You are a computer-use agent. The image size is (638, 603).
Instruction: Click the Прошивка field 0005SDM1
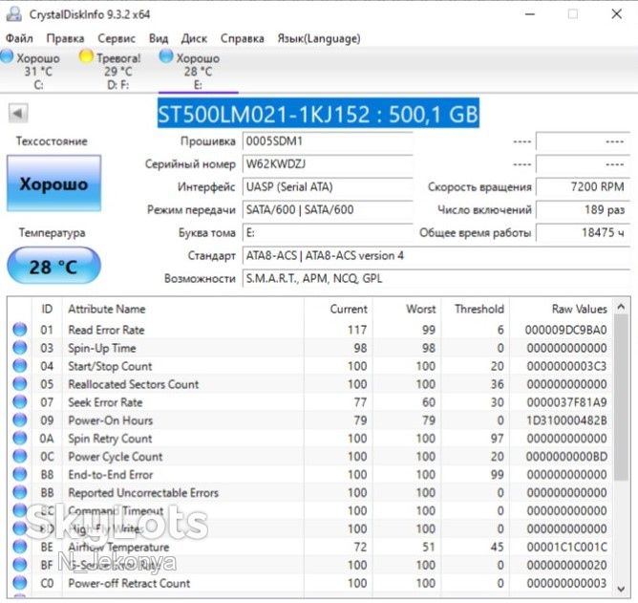pos(328,141)
